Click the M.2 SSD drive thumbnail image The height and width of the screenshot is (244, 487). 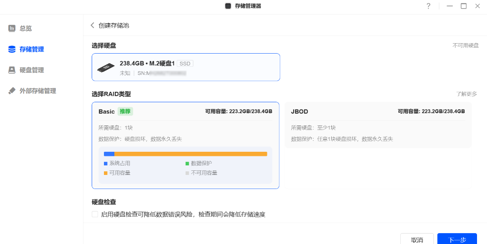pyautogui.click(x=106, y=68)
